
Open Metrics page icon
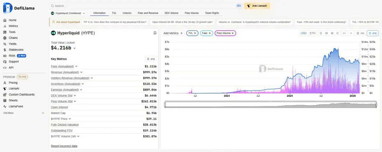(x=5, y=26)
